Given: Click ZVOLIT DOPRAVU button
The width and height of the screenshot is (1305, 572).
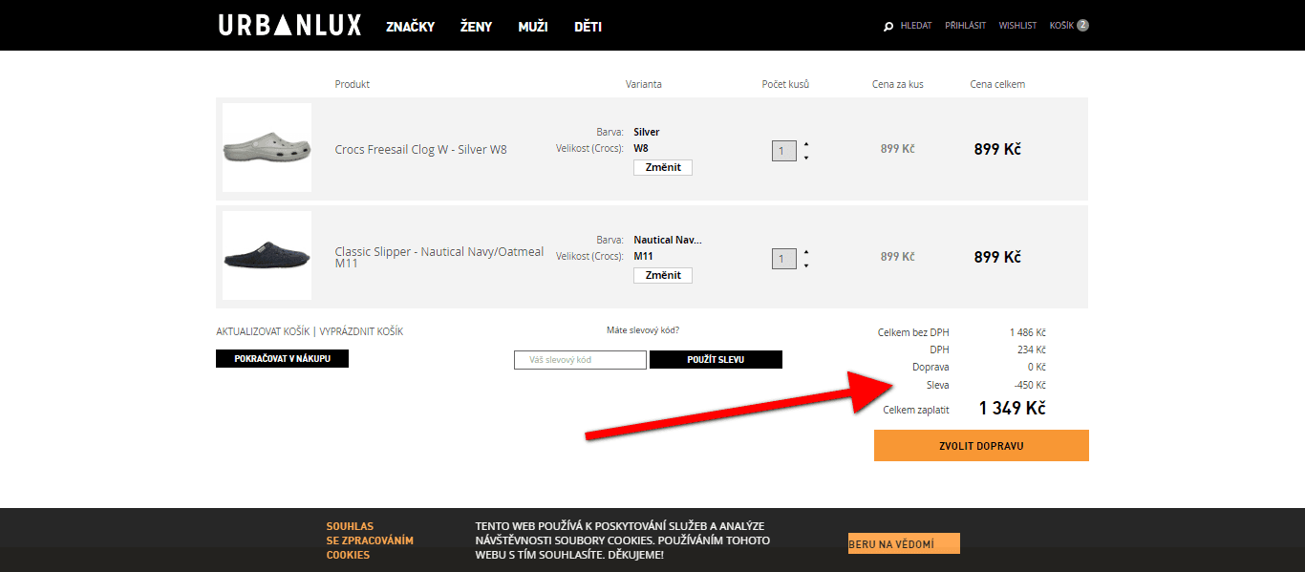Looking at the screenshot, I should [981, 446].
